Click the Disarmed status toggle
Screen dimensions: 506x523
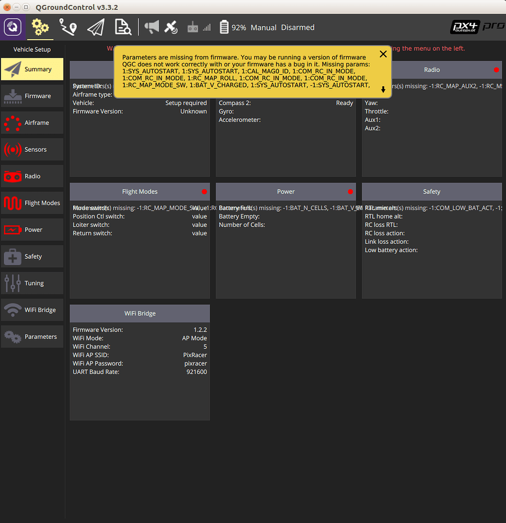coord(297,27)
